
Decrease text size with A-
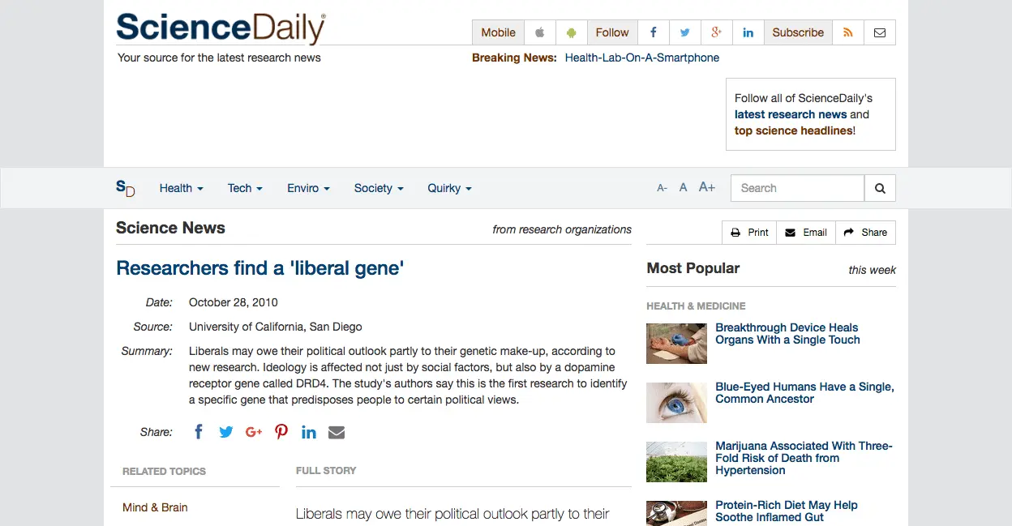[x=662, y=188]
